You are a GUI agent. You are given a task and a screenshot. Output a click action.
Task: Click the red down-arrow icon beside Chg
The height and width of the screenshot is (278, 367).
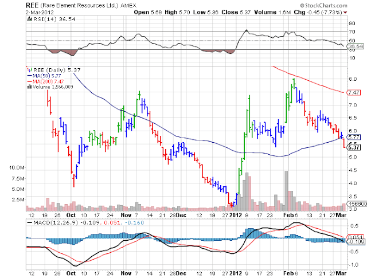tap(345, 13)
